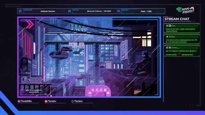Click the pink avatar in third chat message

coord(170,48)
